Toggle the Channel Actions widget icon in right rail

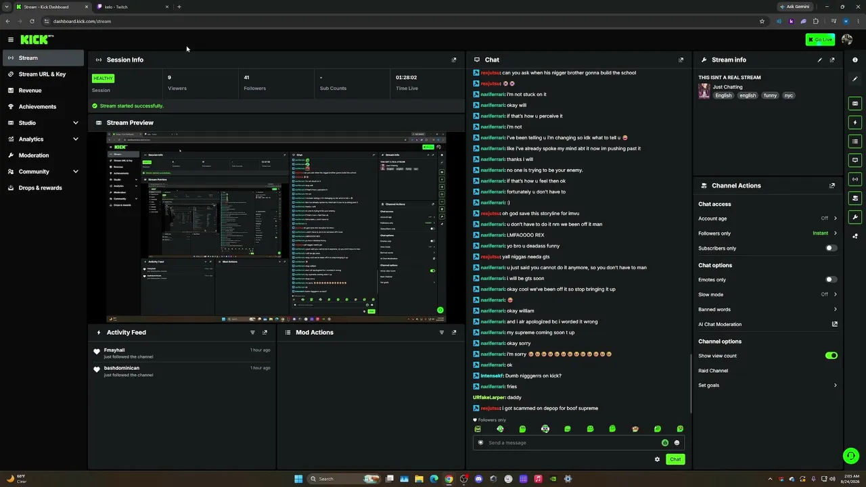(855, 198)
